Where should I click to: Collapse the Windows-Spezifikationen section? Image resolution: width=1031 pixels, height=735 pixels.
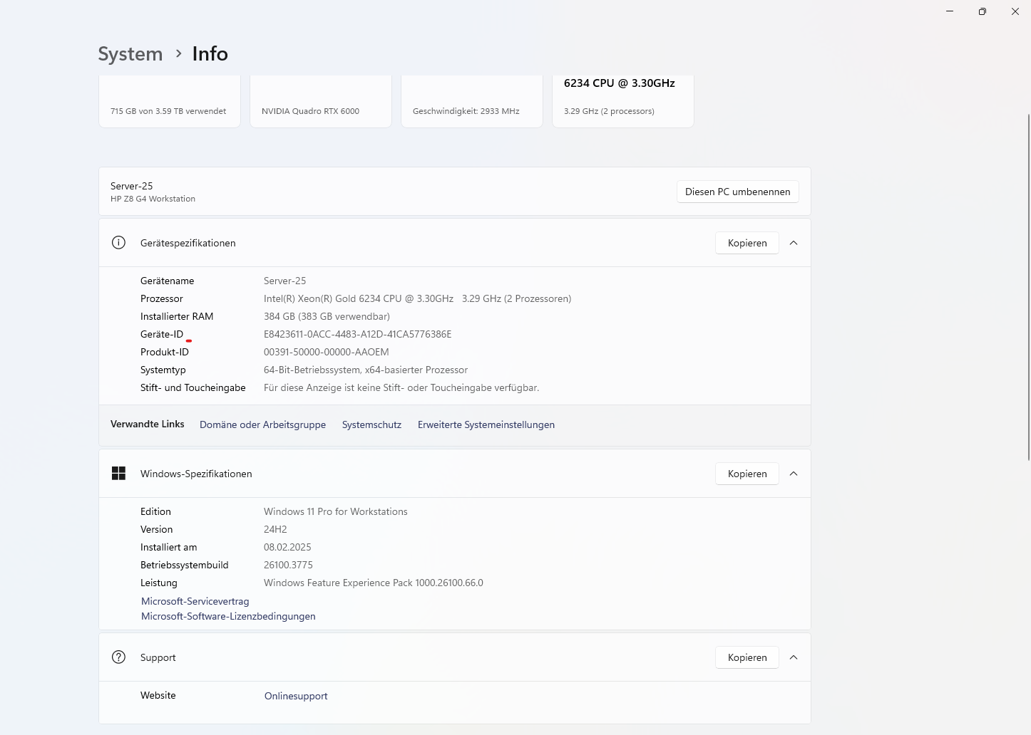[x=794, y=474]
